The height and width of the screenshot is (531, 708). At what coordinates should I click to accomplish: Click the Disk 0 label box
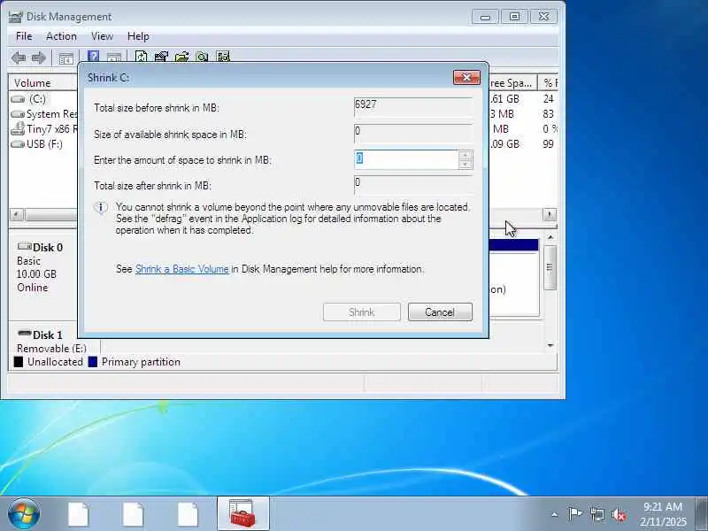coord(43,274)
